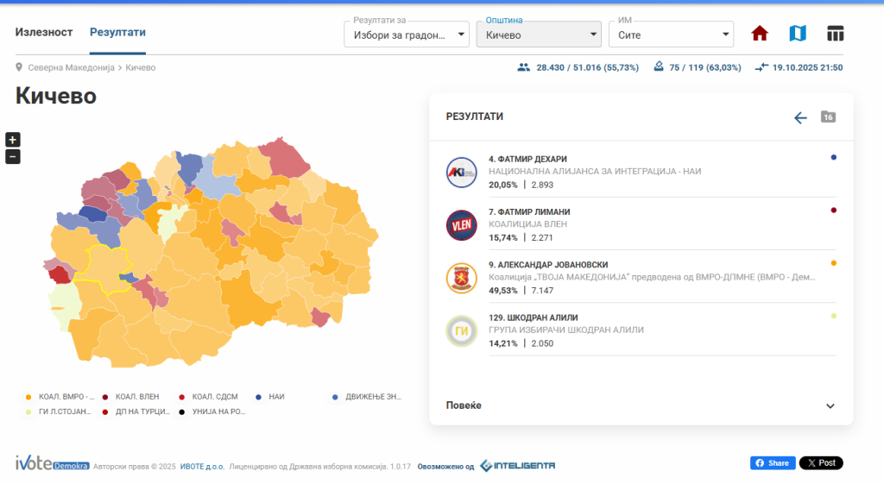Click the VLEN coalition logo

point(461,225)
